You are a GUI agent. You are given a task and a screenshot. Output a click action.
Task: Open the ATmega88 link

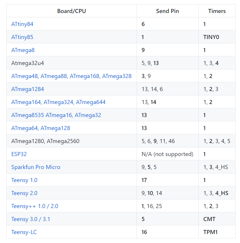point(54,76)
